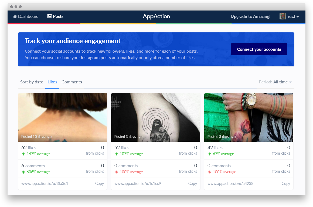Click green up arrow beside 147% average
Screen dimensions: 313x207
(23, 154)
